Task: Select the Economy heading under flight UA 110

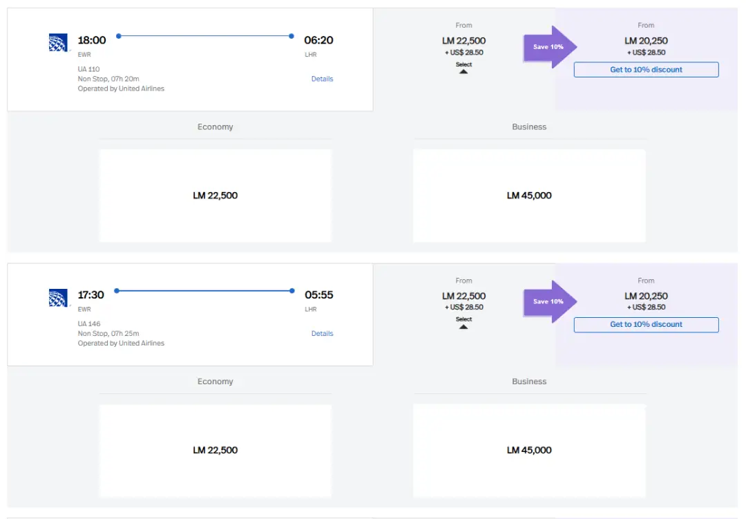Action: pos(215,127)
